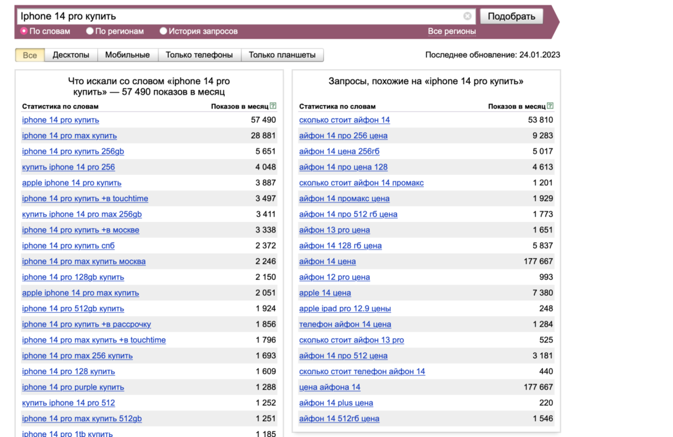Viewport: 673px width, 437px height.
Task: Open 'купить iphone 14 pro max 256gb' link
Action: (82, 214)
